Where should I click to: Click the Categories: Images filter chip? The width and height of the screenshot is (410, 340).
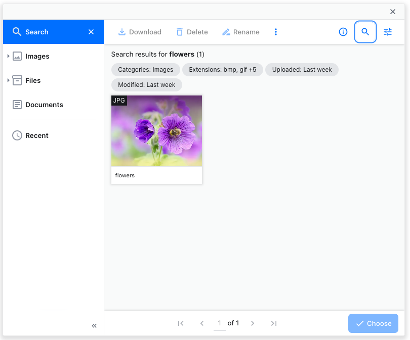click(146, 70)
